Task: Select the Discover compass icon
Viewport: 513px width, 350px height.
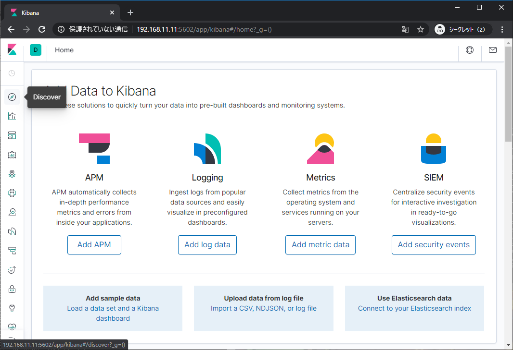Action: (12, 97)
